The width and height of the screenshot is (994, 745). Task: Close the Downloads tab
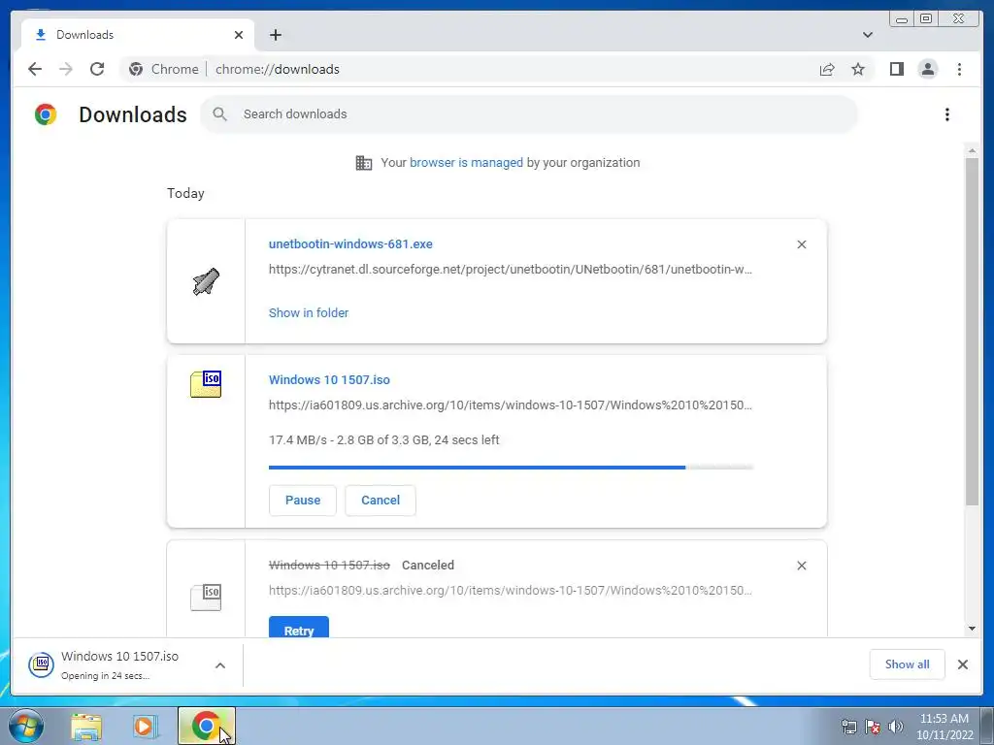[x=239, y=35]
